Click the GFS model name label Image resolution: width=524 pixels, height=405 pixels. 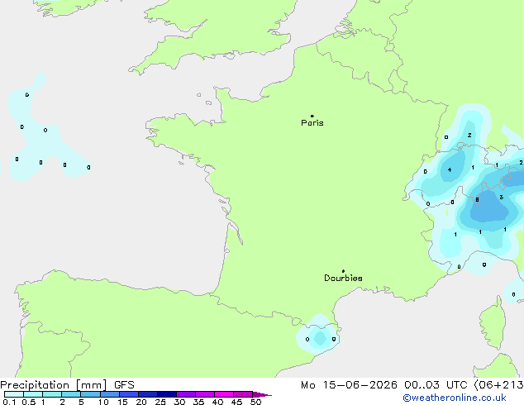[124, 385]
